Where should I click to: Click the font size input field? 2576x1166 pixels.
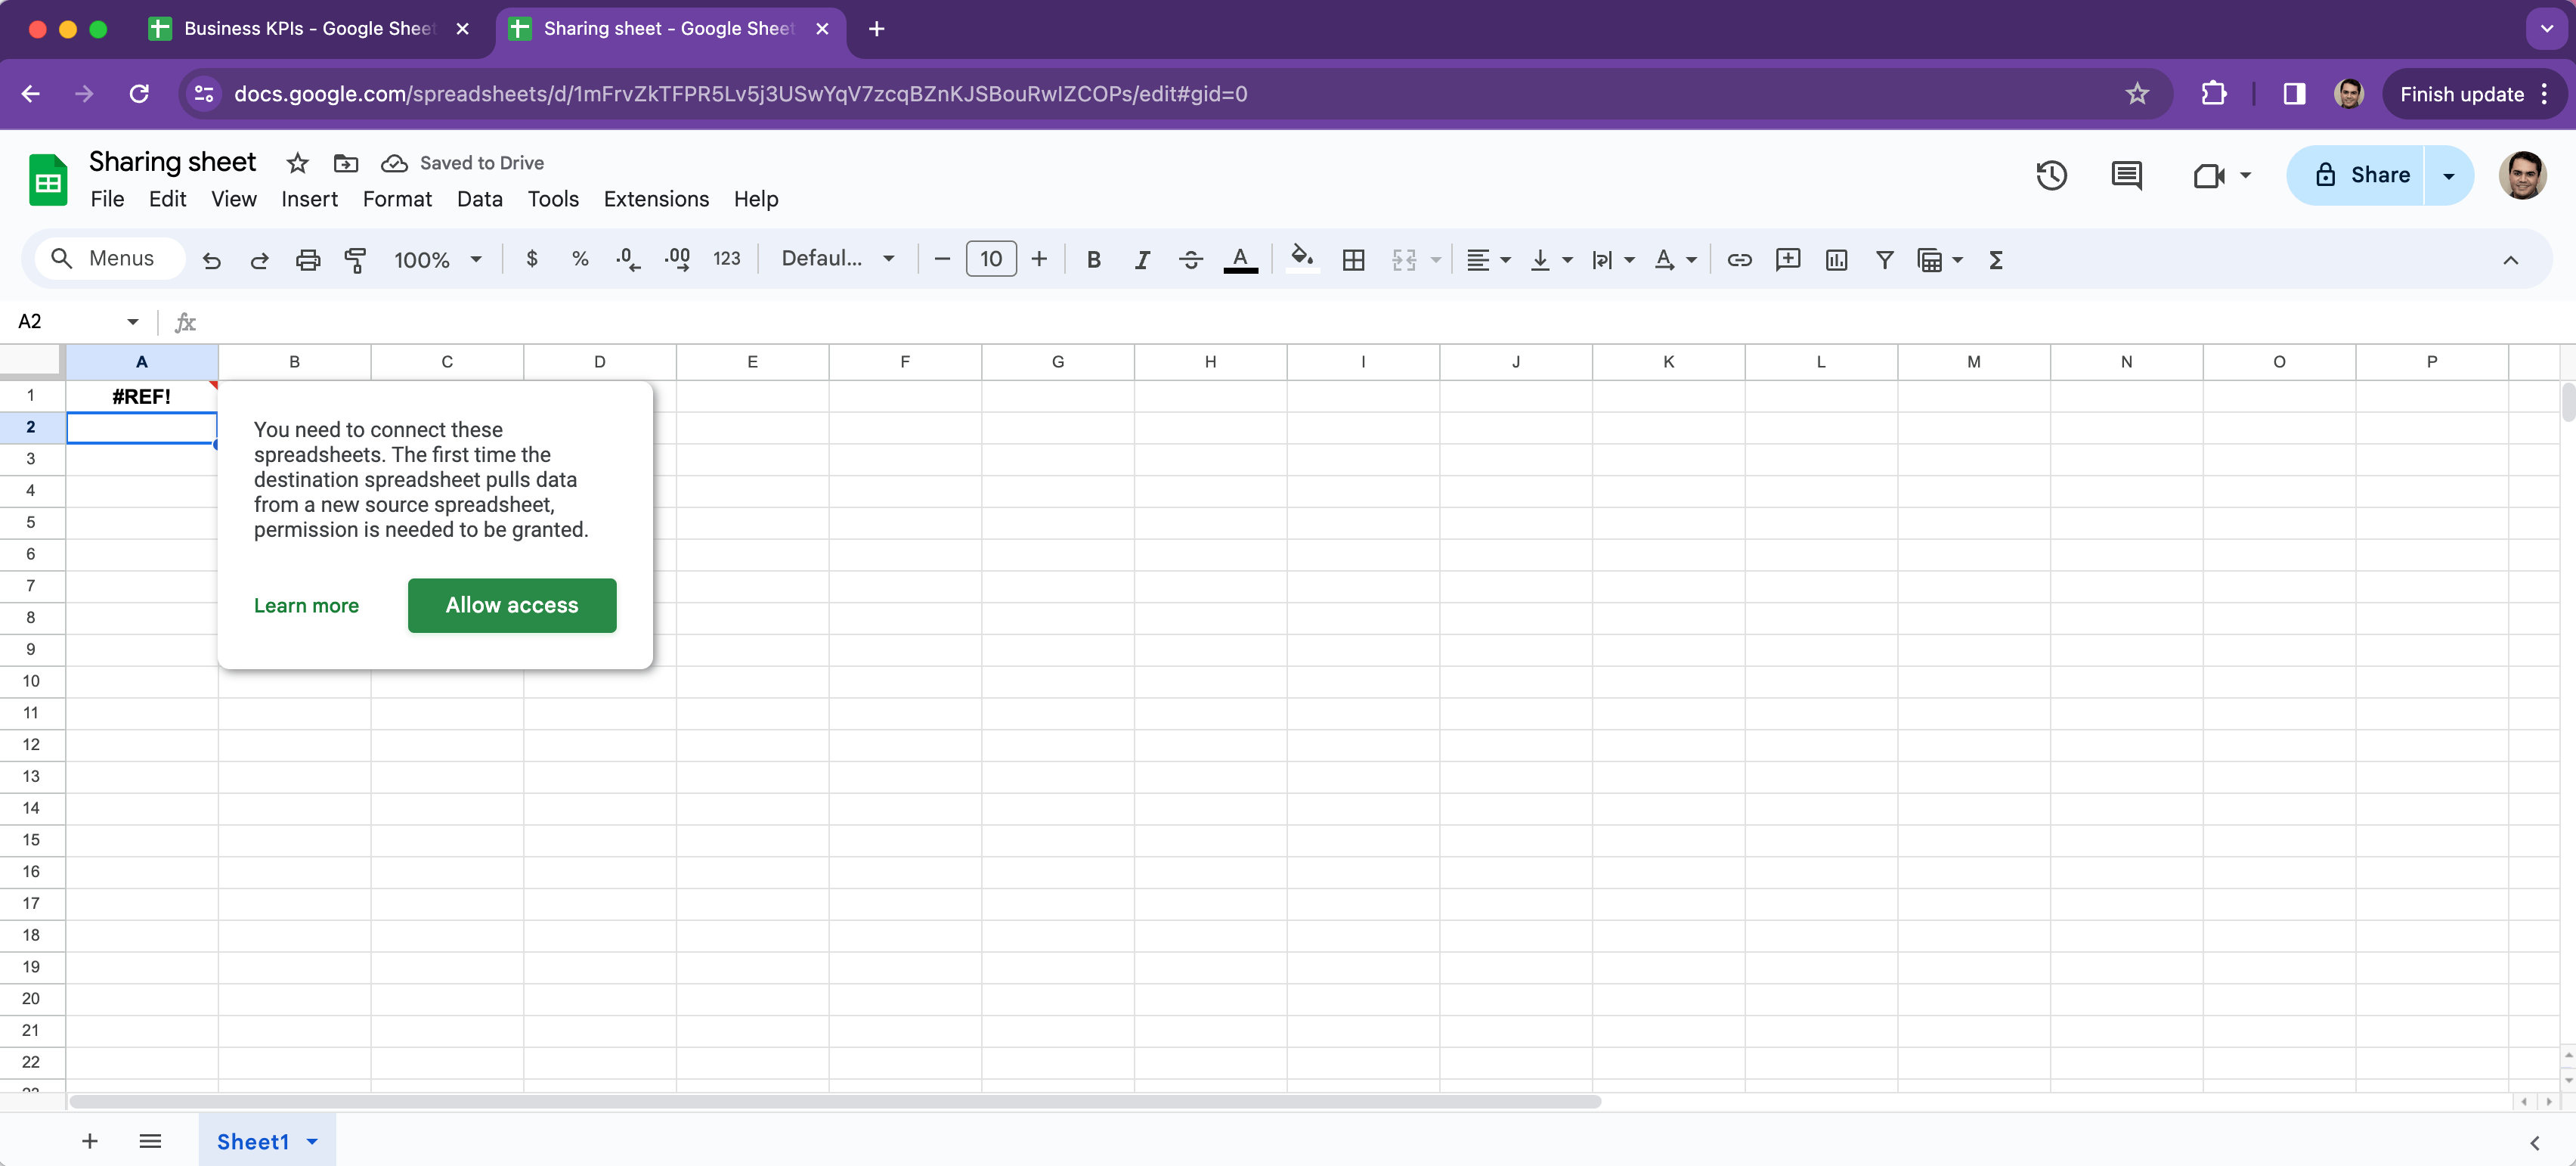990,259
